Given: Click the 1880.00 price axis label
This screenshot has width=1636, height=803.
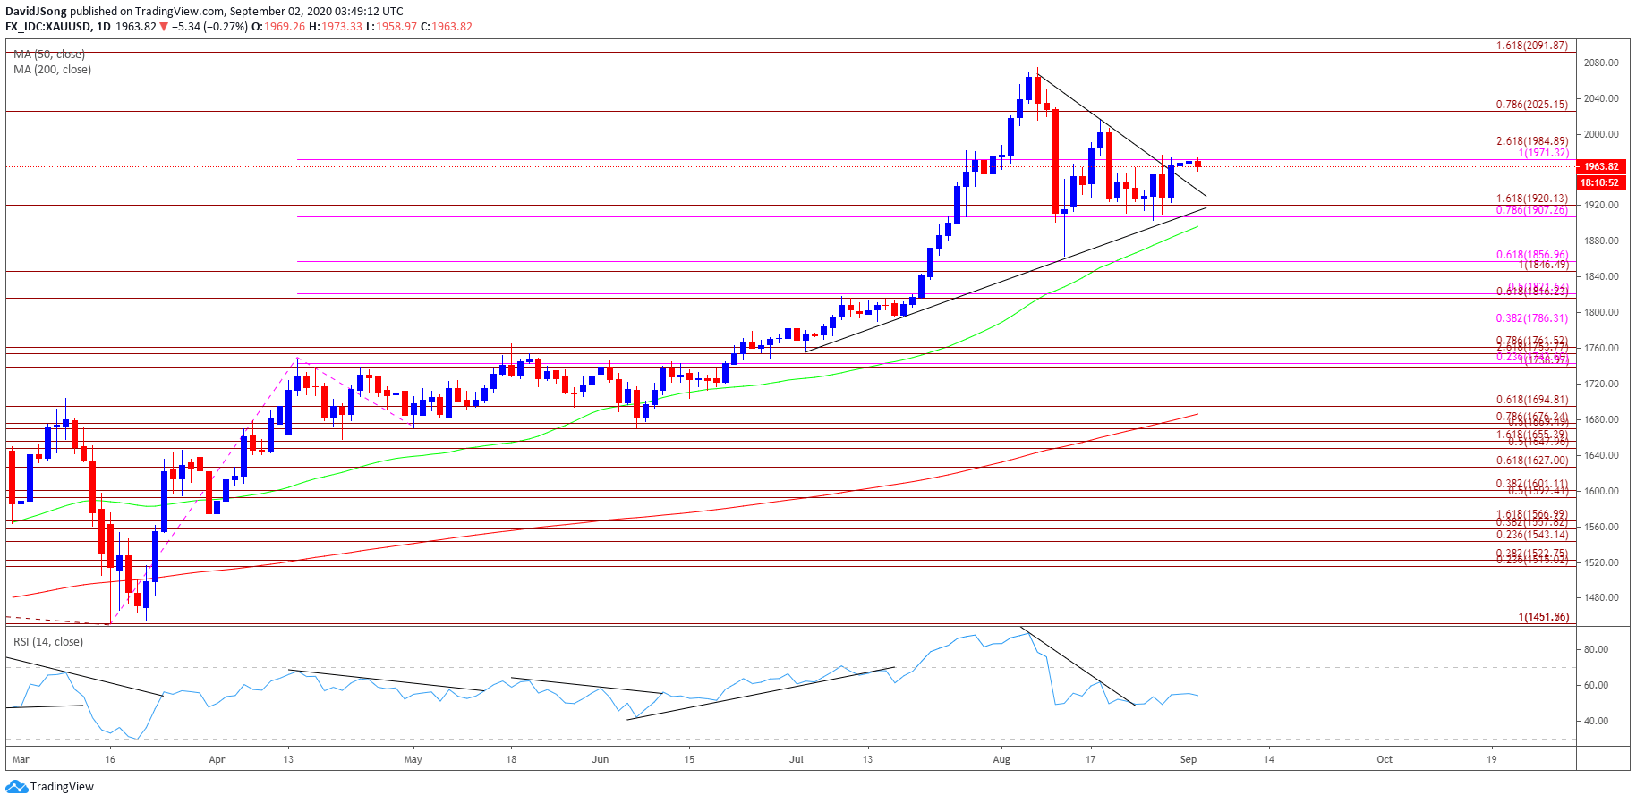Looking at the screenshot, I should 1601,241.
